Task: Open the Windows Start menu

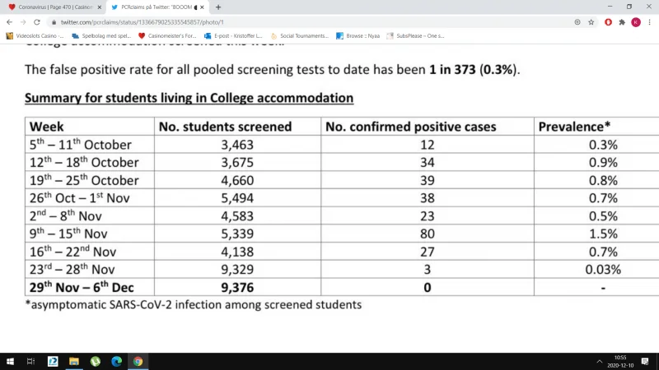Action: (x=10, y=361)
